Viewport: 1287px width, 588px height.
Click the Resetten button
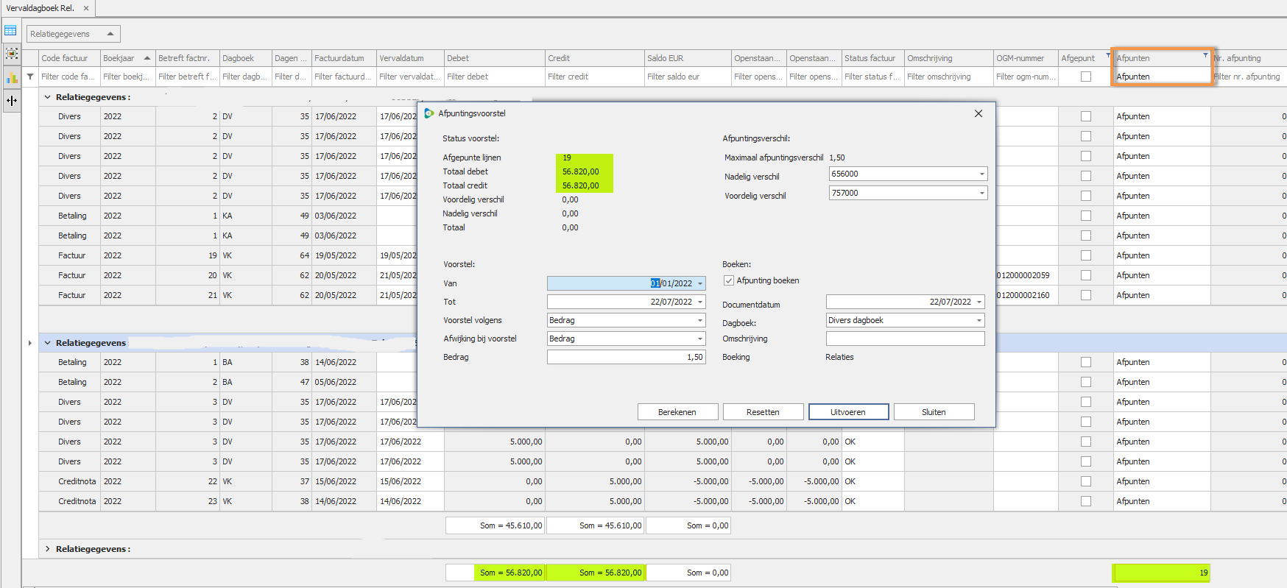pyautogui.click(x=763, y=412)
